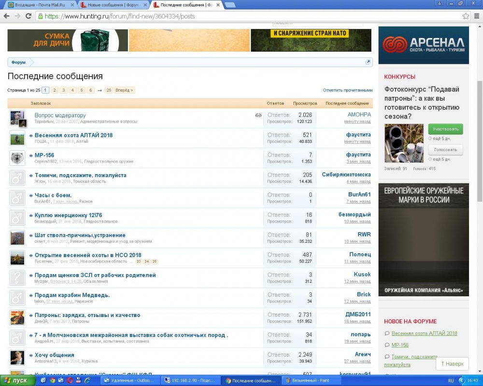Click the watched-thread icon on Вопрос модератору
The width and height of the screenshot is (483, 386).
click(258, 115)
